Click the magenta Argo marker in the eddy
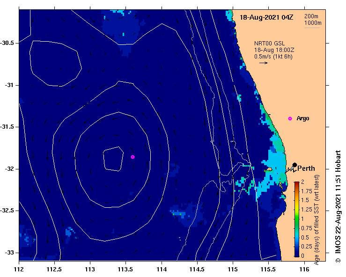This screenshot has height=277, width=346. tap(133, 157)
